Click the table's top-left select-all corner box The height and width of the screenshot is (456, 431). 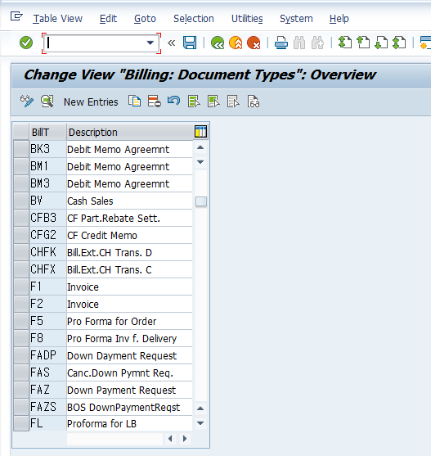point(21,132)
